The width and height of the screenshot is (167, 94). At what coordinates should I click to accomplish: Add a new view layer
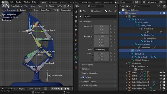point(161,2)
